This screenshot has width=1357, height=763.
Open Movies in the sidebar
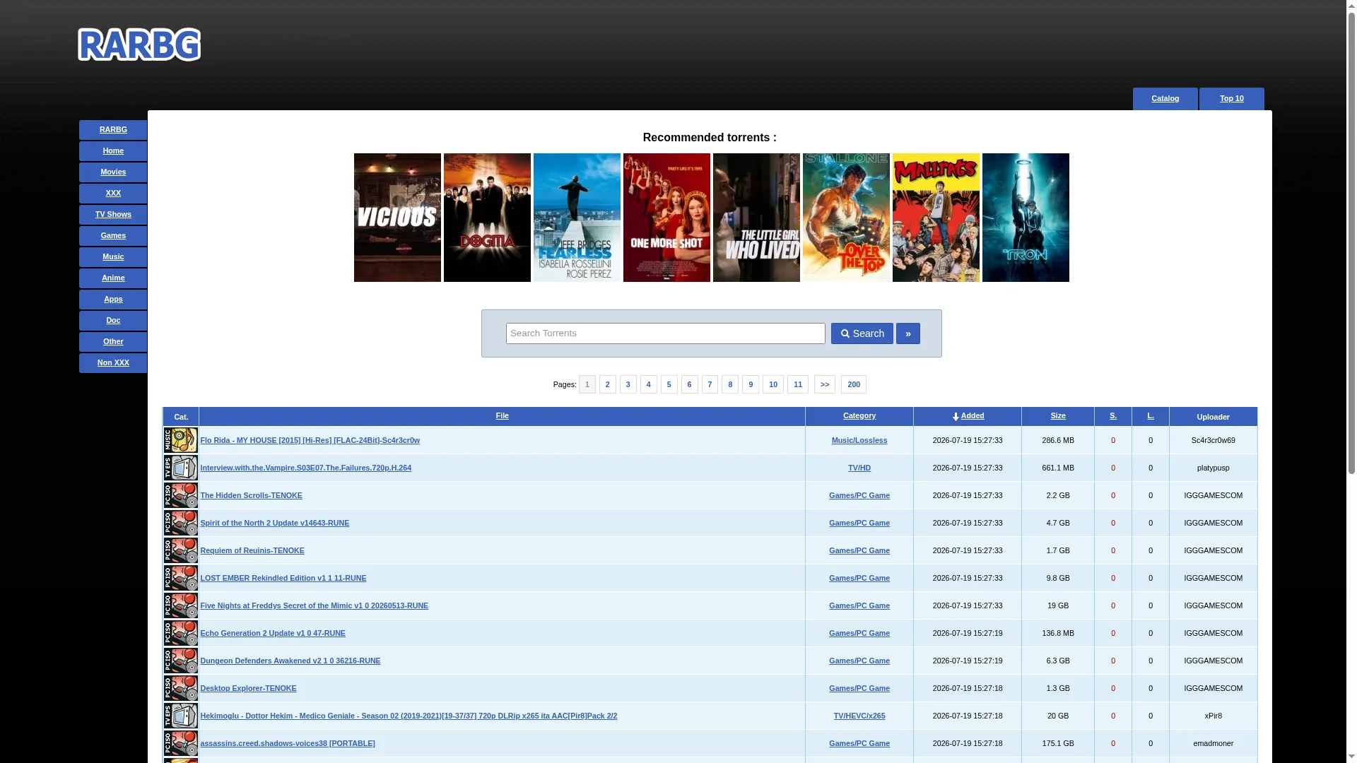(x=113, y=172)
